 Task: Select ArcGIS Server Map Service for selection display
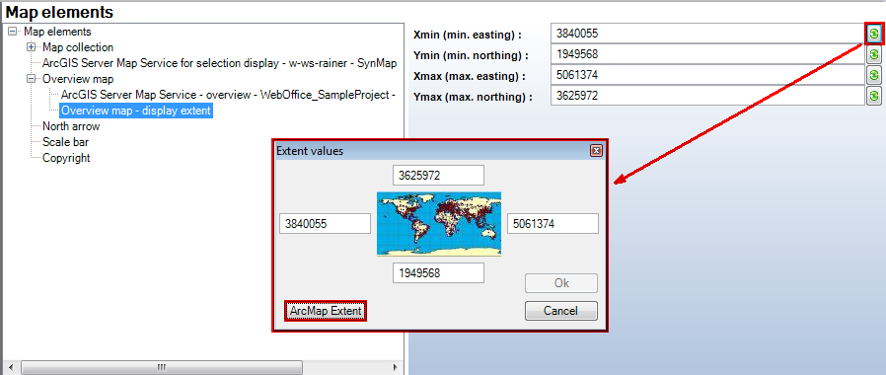click(x=219, y=63)
